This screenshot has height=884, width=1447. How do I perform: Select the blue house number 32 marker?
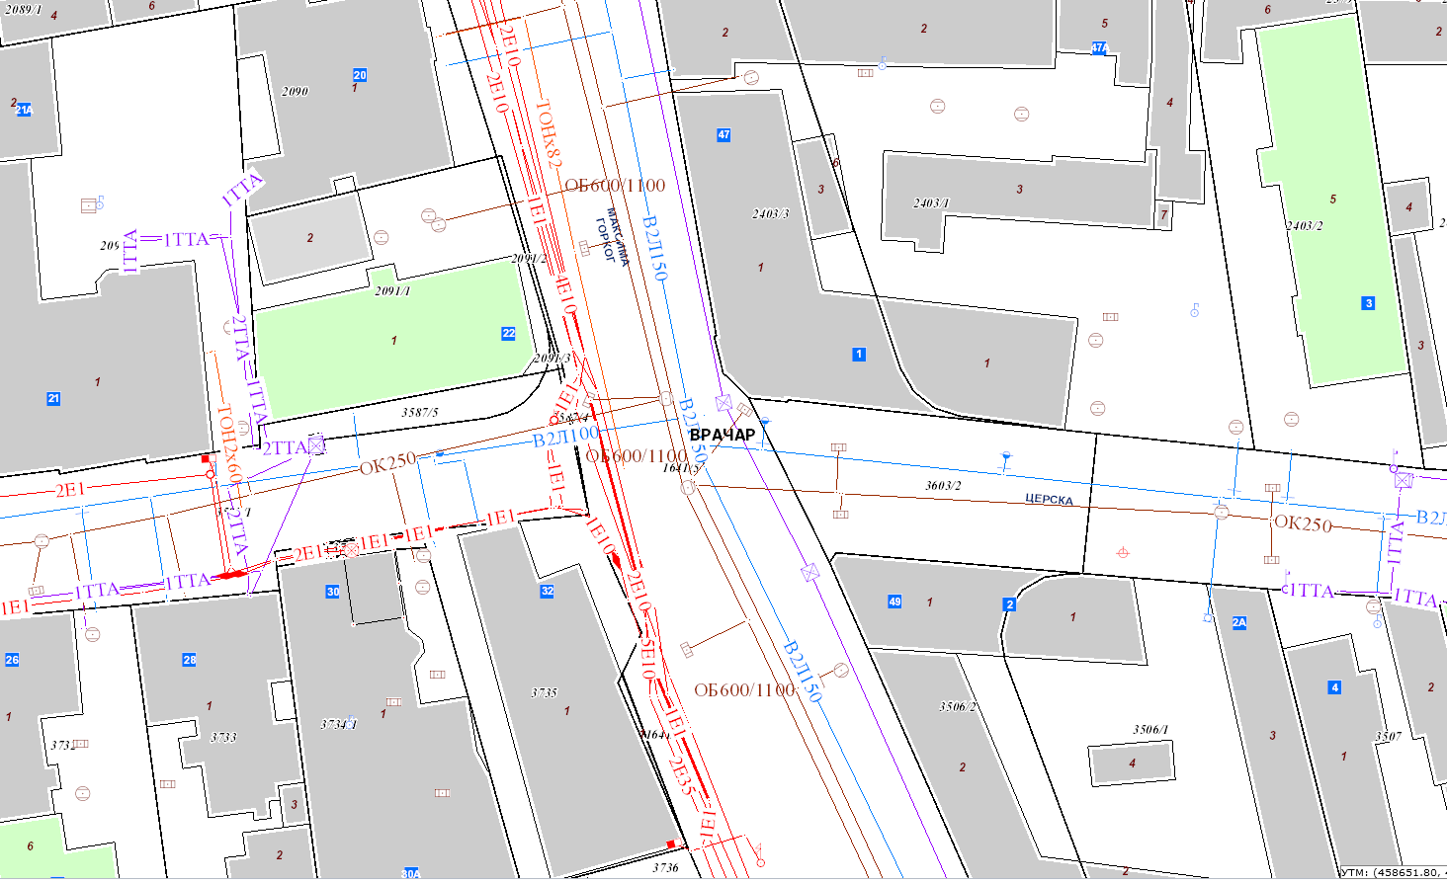coord(547,592)
